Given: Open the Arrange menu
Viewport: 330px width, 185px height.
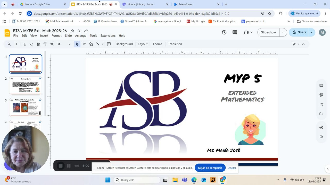Looking at the screenshot, I should 81,36.
